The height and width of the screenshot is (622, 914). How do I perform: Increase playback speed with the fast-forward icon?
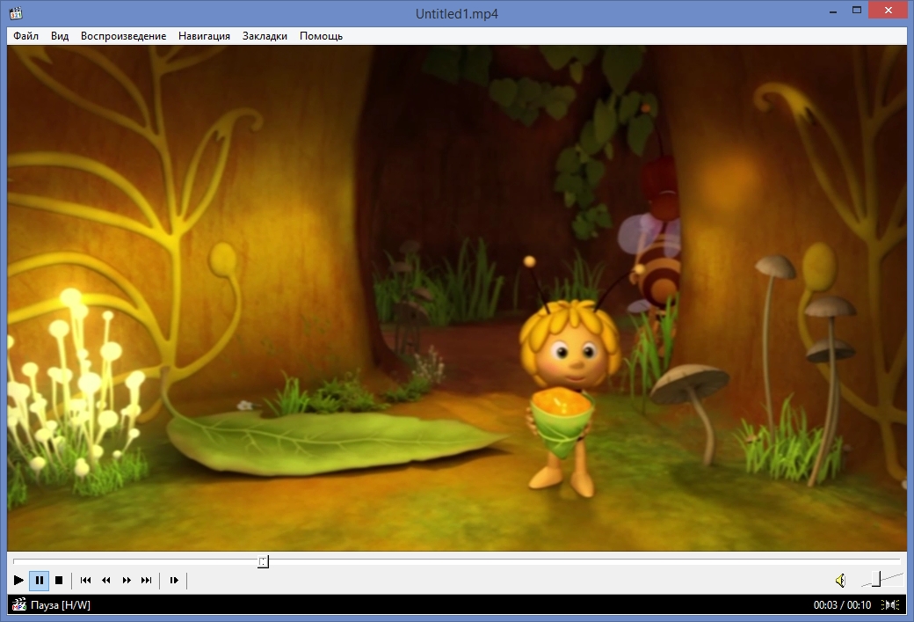click(x=127, y=580)
